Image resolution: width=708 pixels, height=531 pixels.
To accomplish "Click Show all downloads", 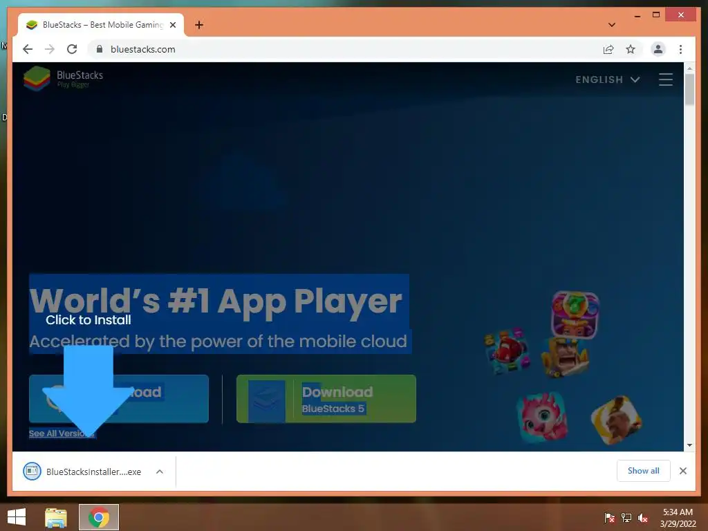I will pos(644,471).
